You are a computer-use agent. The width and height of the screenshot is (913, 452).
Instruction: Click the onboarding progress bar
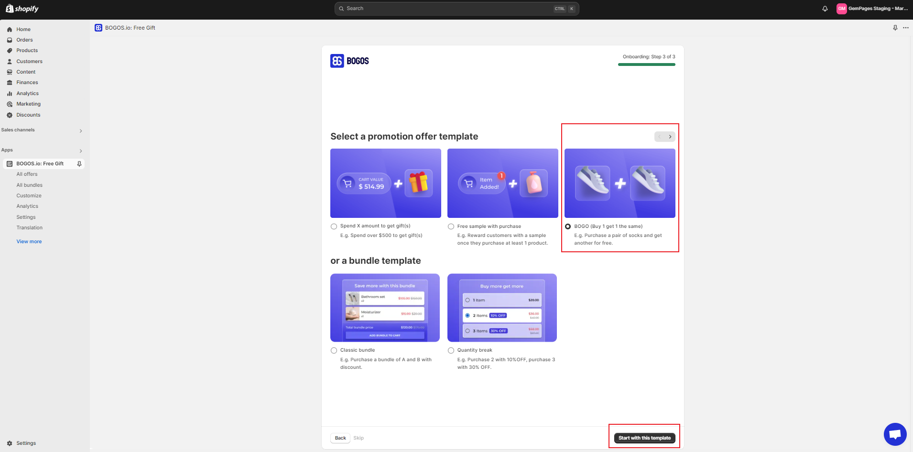[646, 64]
